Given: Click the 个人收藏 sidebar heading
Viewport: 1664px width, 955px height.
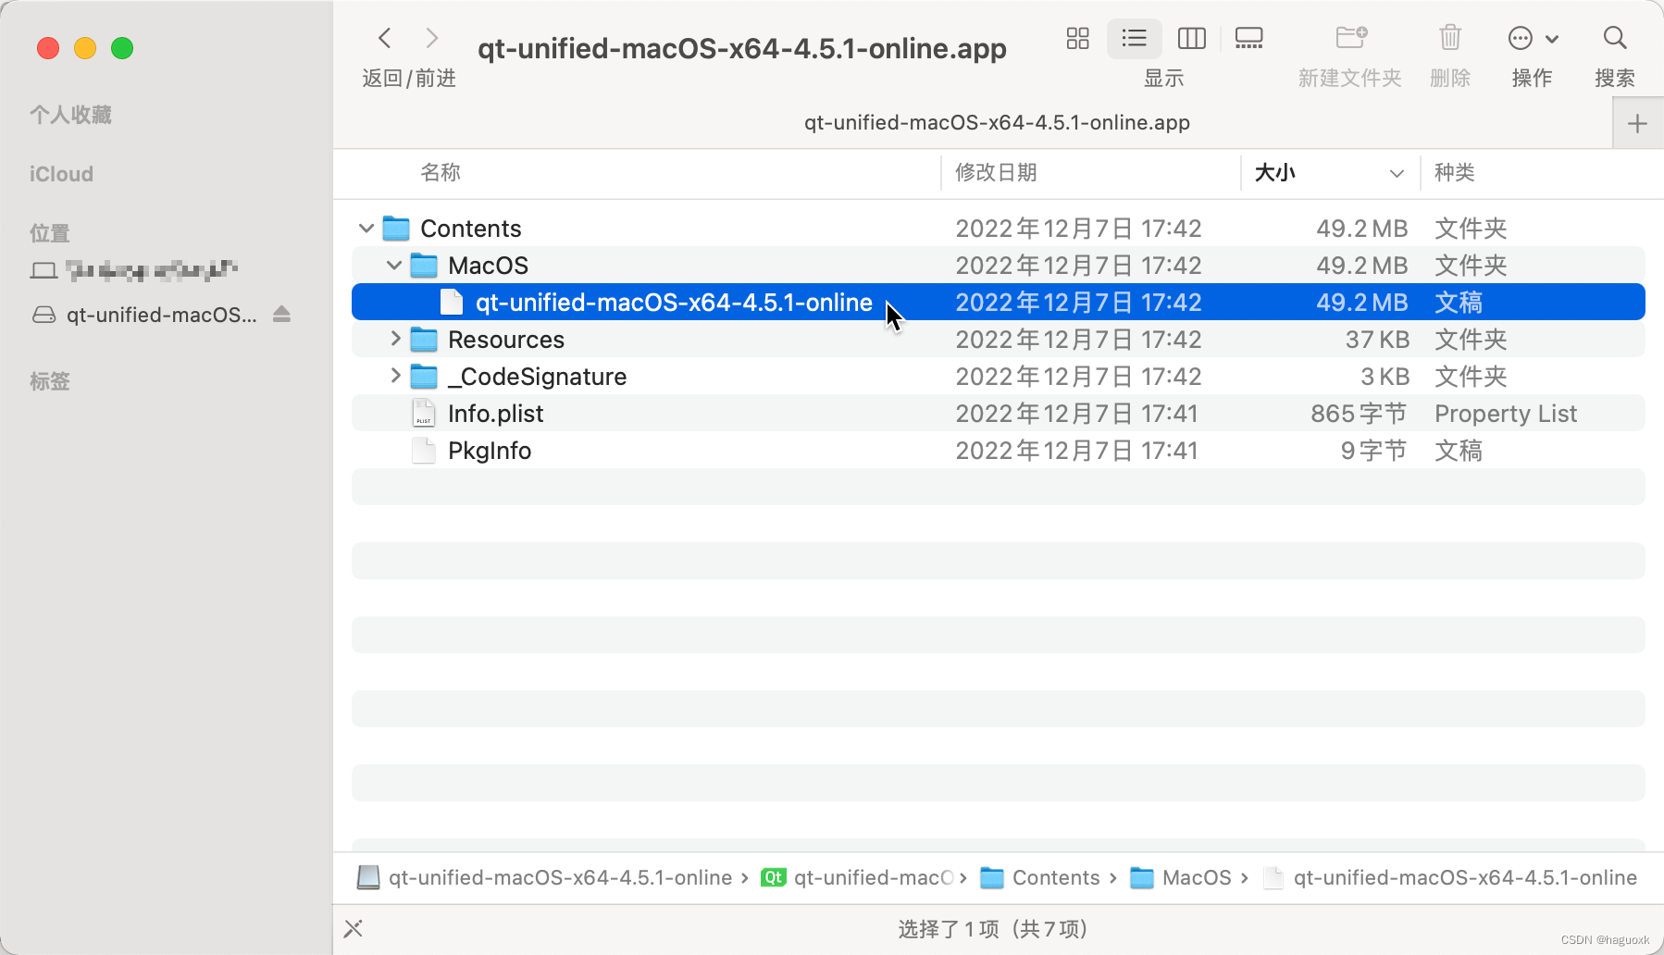Looking at the screenshot, I should click(x=70, y=115).
